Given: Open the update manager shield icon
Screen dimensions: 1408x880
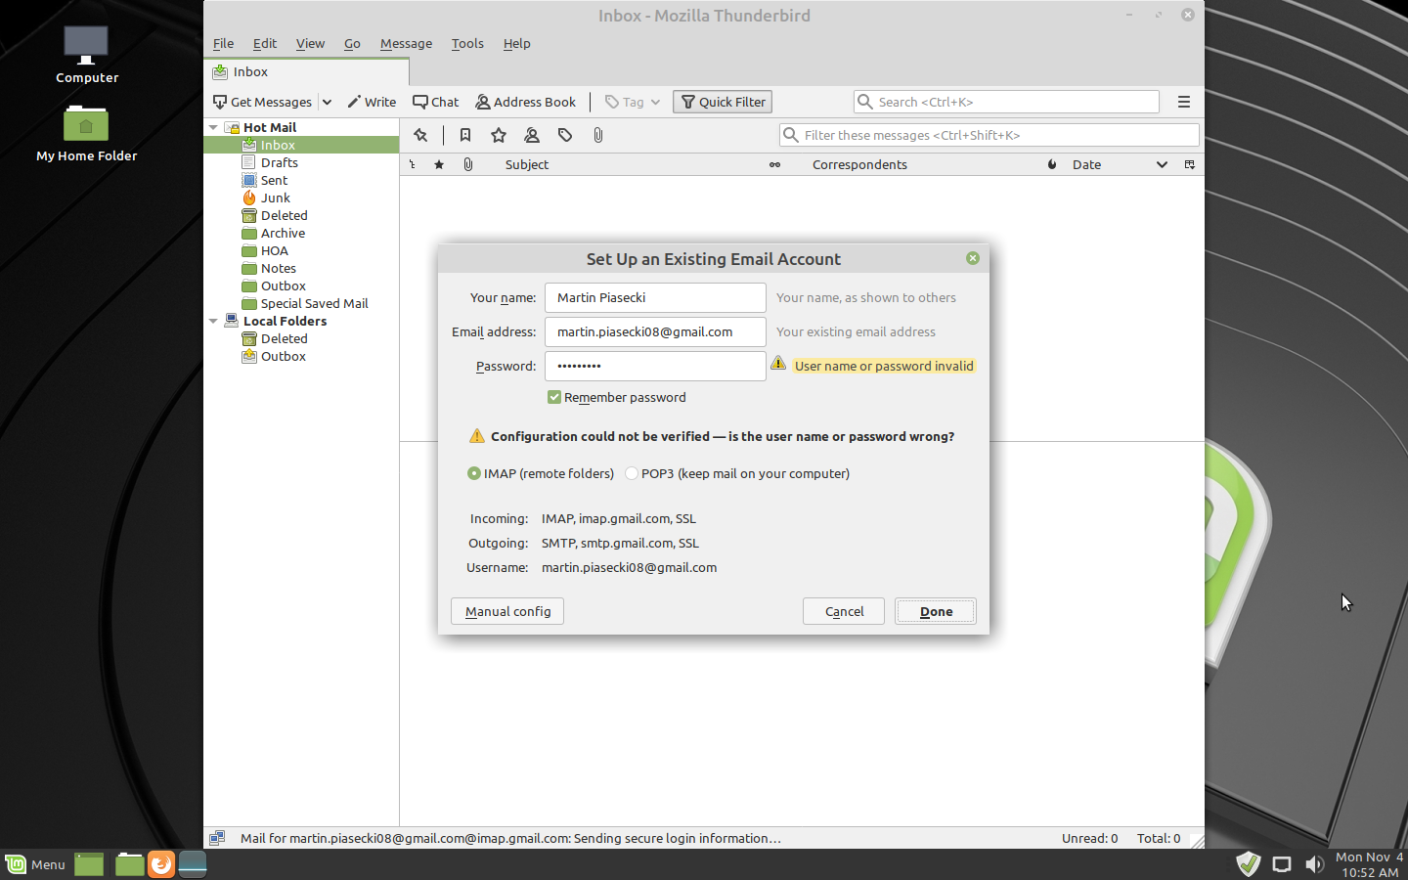Looking at the screenshot, I should pyautogui.click(x=1248, y=864).
